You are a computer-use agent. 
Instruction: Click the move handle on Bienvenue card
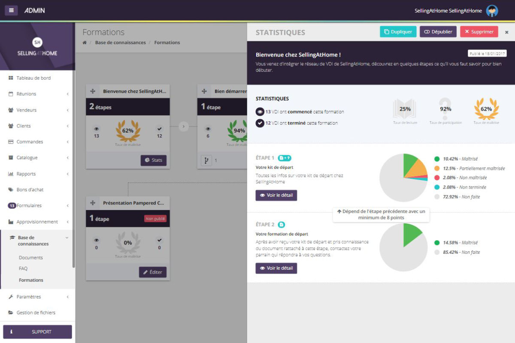pos(93,91)
